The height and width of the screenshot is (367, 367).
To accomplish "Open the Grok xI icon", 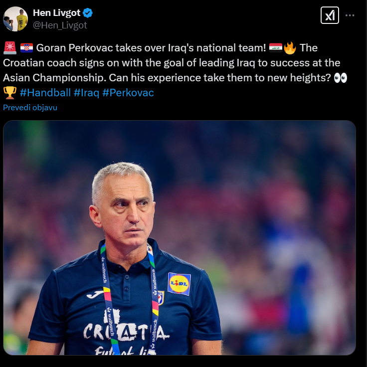I will (x=330, y=15).
